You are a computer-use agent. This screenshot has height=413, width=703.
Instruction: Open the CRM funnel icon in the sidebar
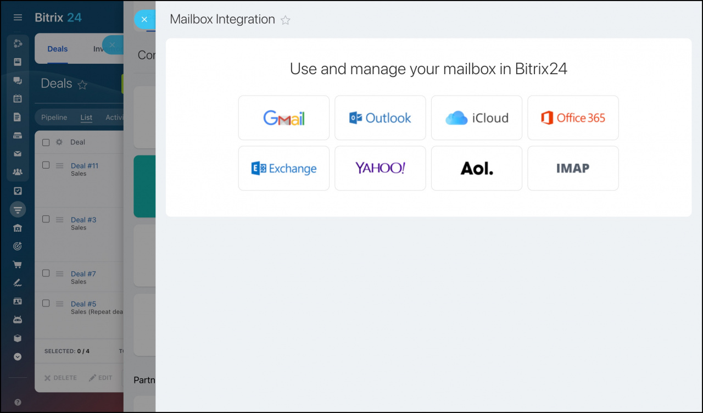click(x=18, y=209)
